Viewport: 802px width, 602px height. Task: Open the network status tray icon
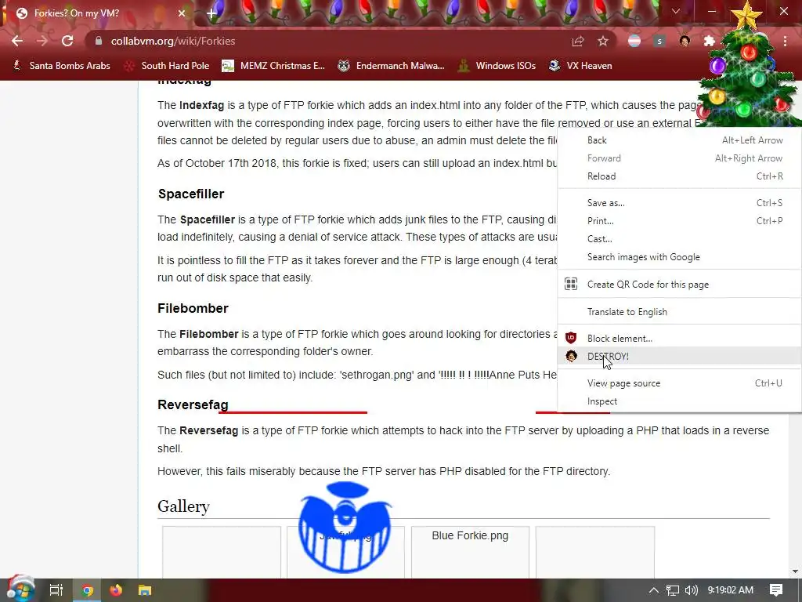(x=673, y=590)
